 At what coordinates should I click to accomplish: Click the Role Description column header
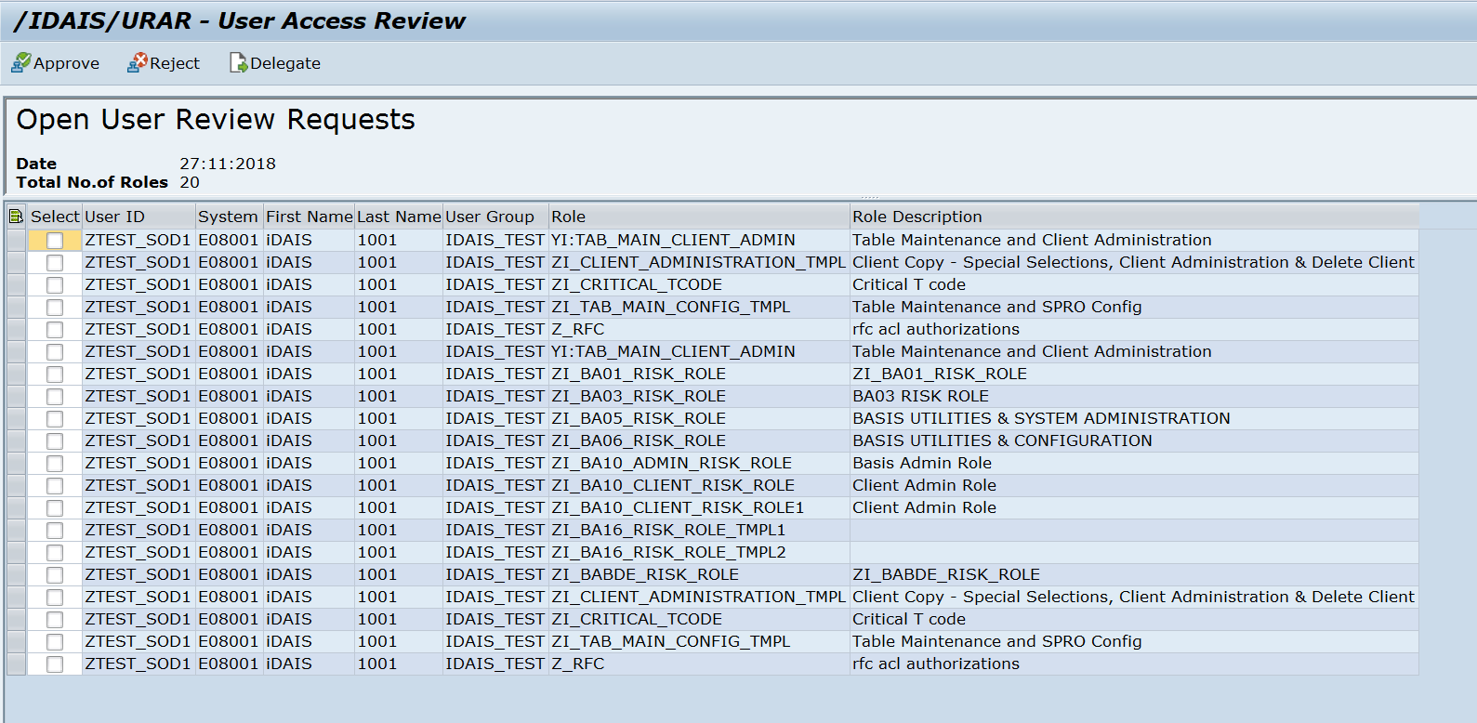coord(1134,217)
